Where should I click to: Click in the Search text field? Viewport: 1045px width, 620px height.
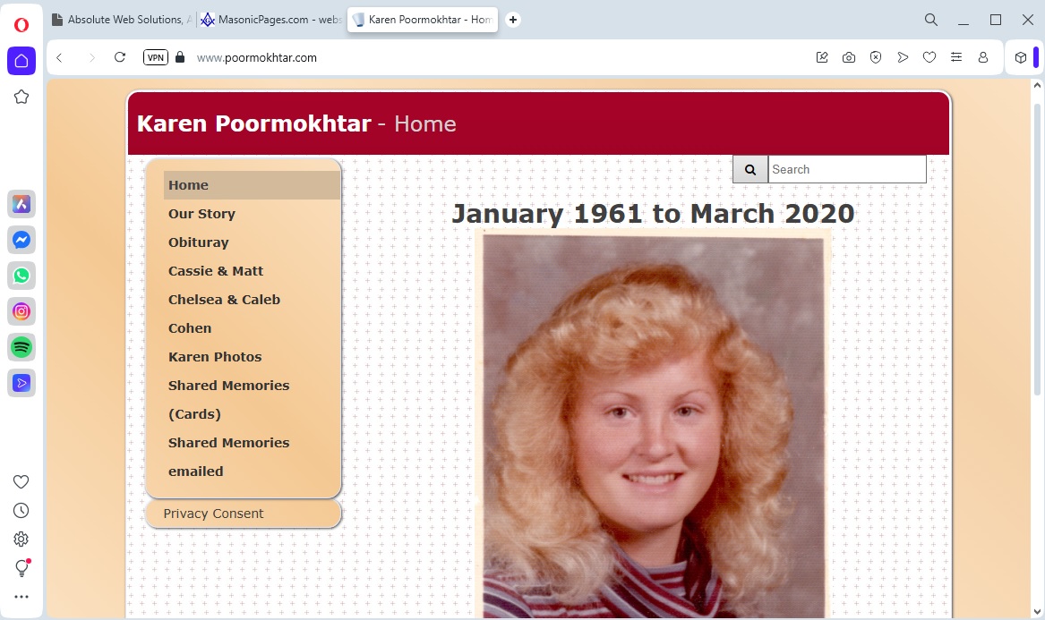(x=846, y=169)
